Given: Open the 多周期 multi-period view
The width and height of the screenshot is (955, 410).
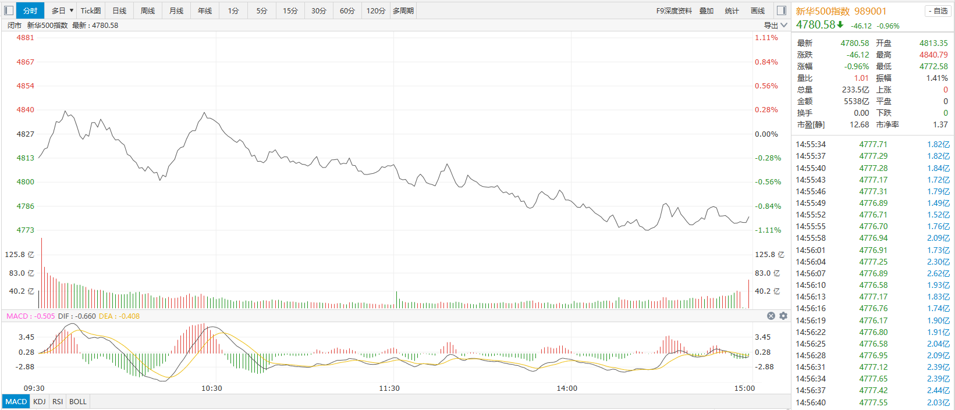Looking at the screenshot, I should point(403,10).
